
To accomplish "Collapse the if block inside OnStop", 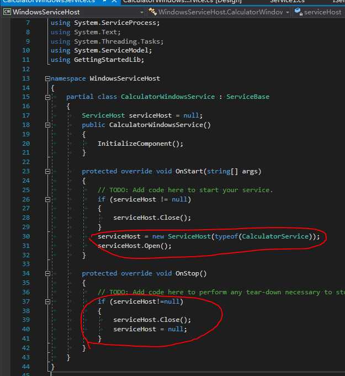I will (x=47, y=301).
